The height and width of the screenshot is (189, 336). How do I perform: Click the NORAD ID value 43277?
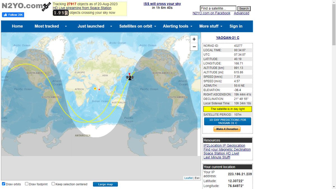[x=238, y=46]
